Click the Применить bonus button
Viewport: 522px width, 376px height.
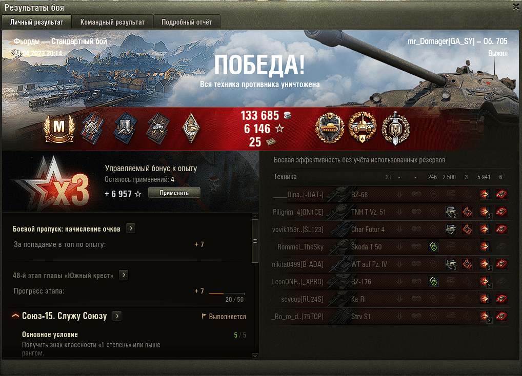pyautogui.click(x=174, y=193)
